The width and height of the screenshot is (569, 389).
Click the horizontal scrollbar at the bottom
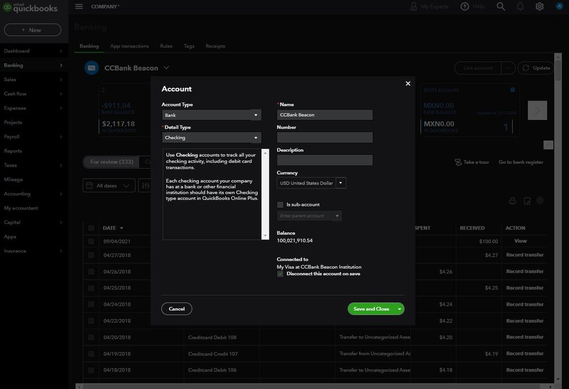point(315,387)
